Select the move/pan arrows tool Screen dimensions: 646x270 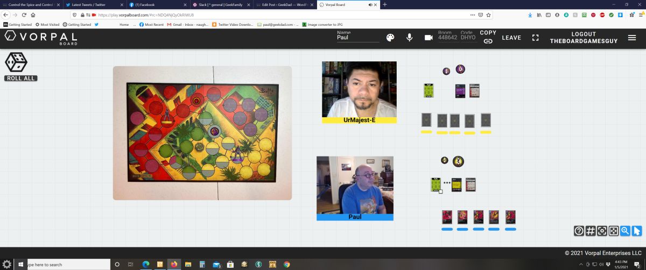(x=614, y=231)
